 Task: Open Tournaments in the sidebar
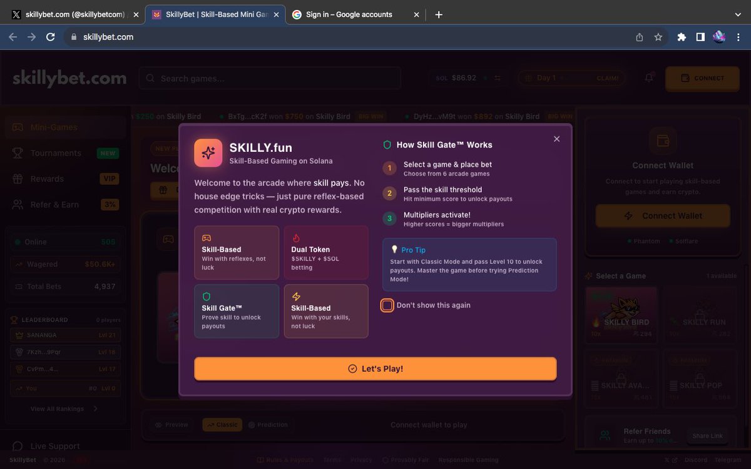(65, 153)
